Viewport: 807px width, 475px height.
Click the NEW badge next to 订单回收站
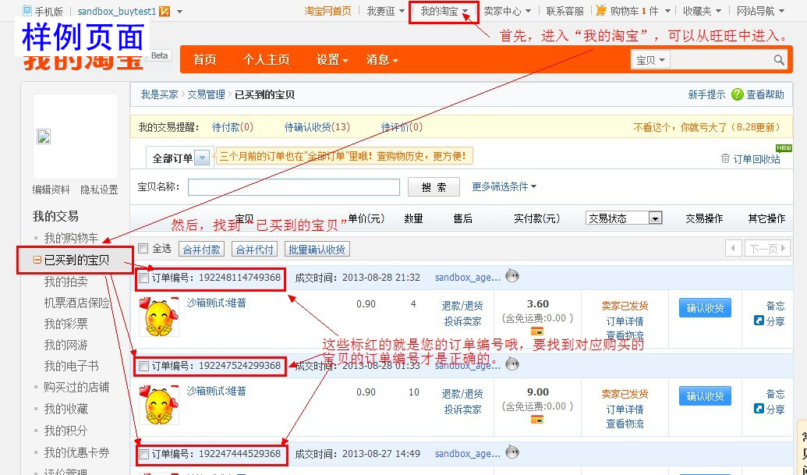click(784, 147)
